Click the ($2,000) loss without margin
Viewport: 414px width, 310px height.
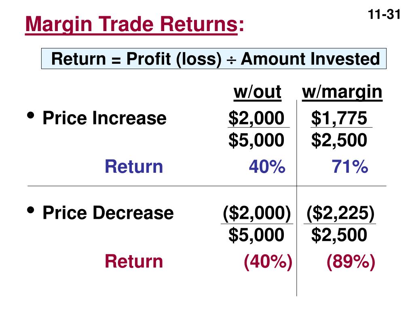257,213
